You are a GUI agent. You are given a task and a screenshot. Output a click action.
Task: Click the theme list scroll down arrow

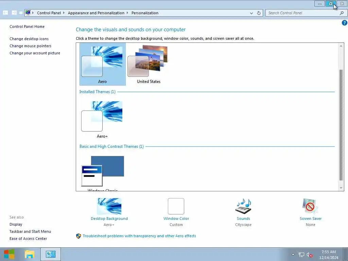point(341,188)
